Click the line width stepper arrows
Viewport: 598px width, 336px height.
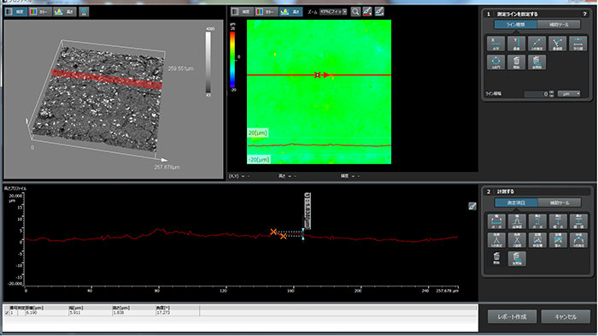click(x=552, y=93)
